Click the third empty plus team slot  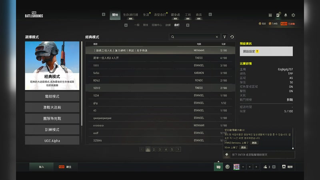coord(256,167)
